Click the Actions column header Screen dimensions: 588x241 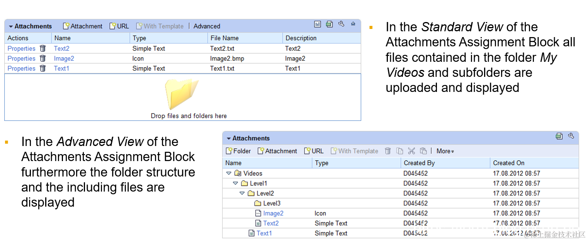click(x=28, y=38)
